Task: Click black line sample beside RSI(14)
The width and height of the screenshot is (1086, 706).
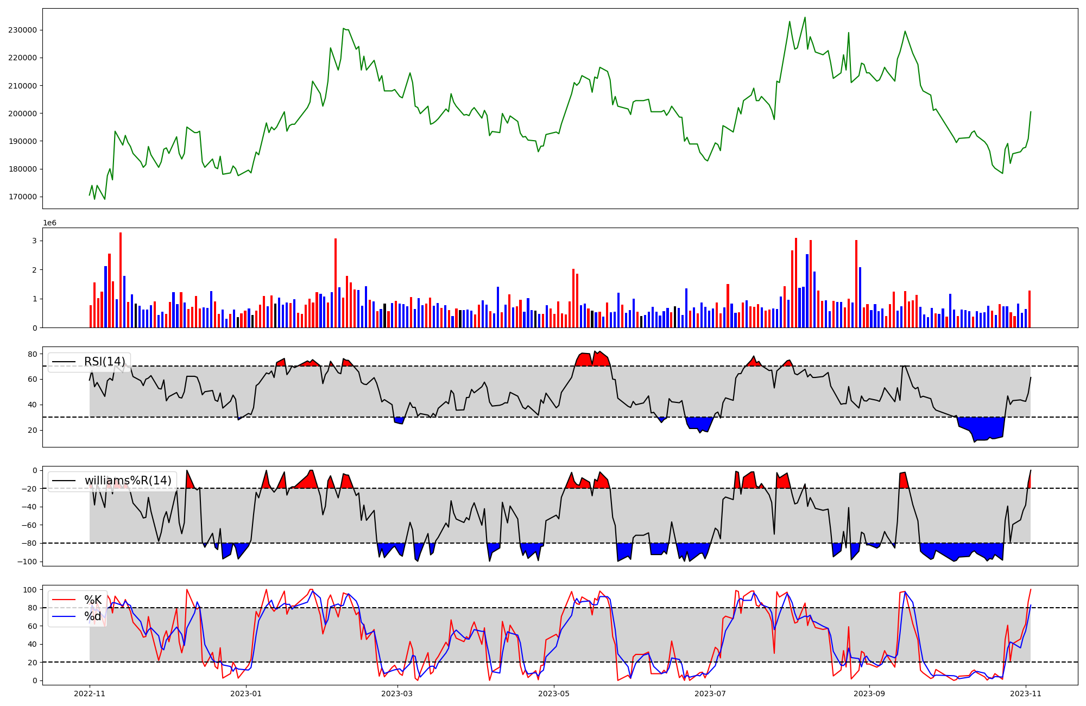Action: click(64, 362)
